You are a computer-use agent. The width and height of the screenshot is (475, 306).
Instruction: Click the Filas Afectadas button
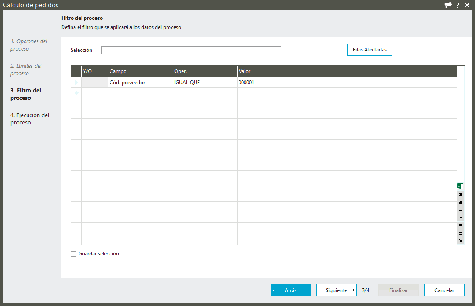pos(370,50)
